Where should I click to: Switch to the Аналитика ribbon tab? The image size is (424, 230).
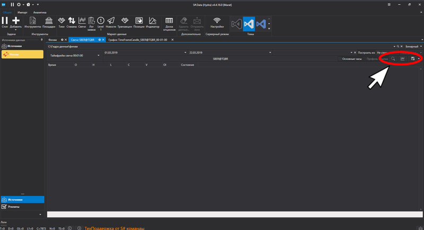pos(40,12)
